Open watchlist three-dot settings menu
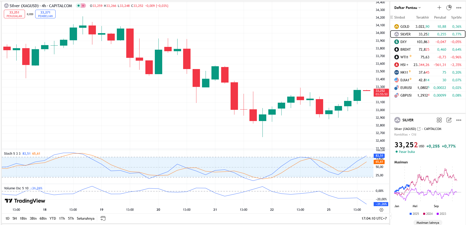The image size is (466, 225). [x=459, y=8]
